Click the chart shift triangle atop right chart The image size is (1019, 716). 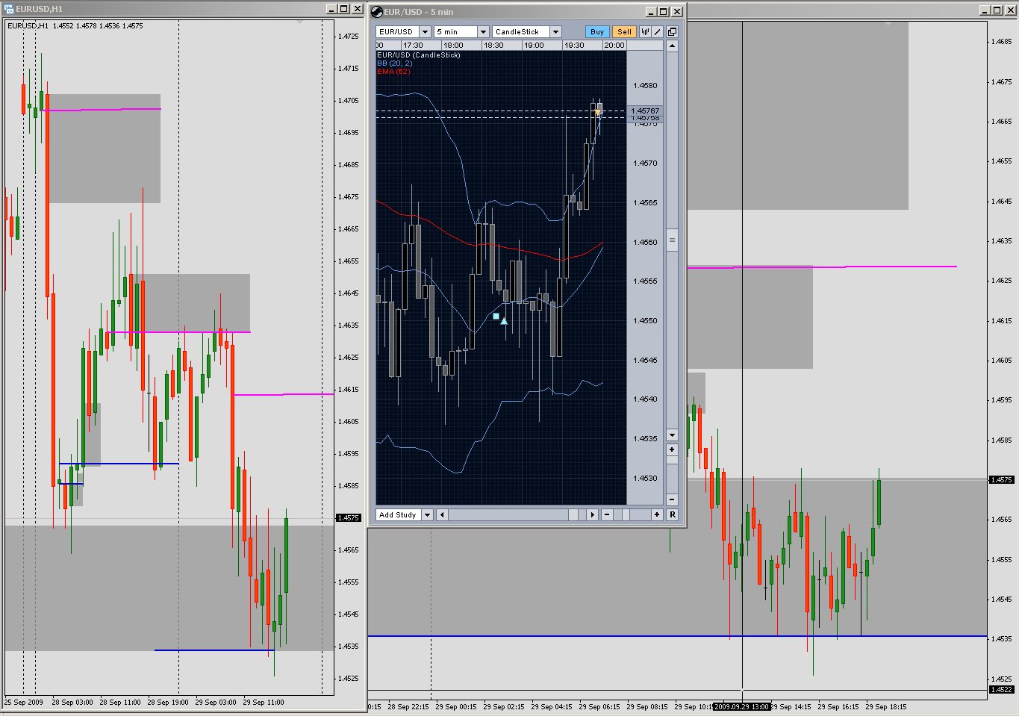coord(888,24)
